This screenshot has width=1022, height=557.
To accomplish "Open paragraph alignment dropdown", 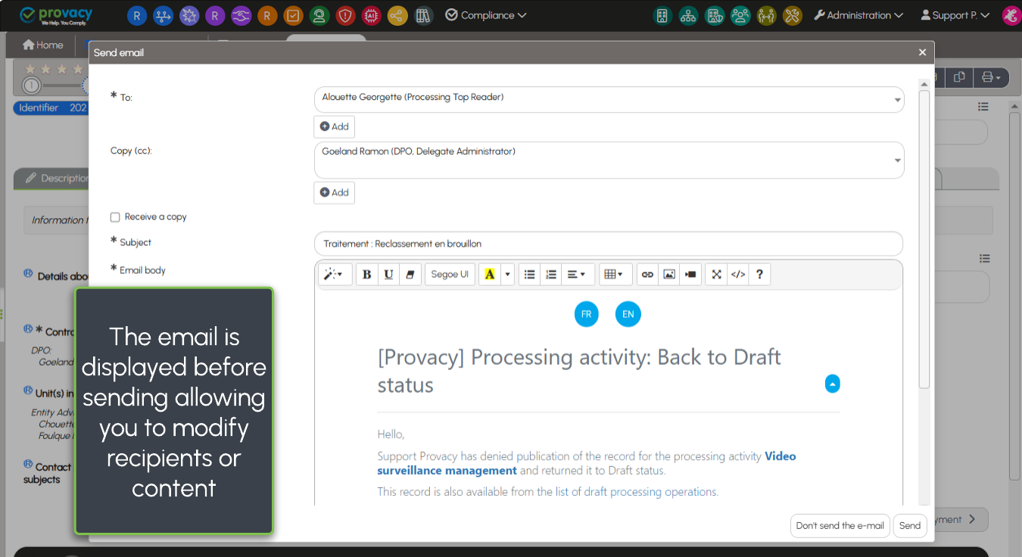I will pyautogui.click(x=576, y=275).
